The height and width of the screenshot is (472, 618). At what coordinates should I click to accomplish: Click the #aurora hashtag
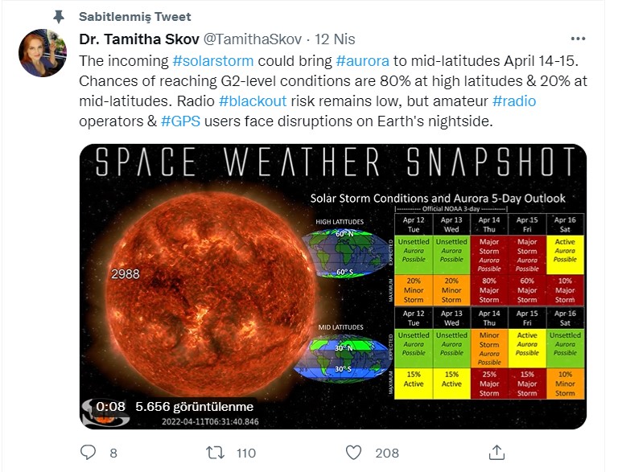coord(363,61)
